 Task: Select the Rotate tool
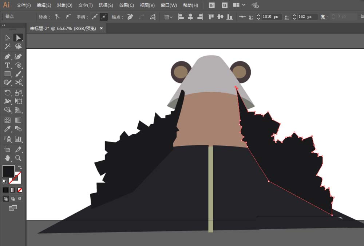tap(7, 93)
